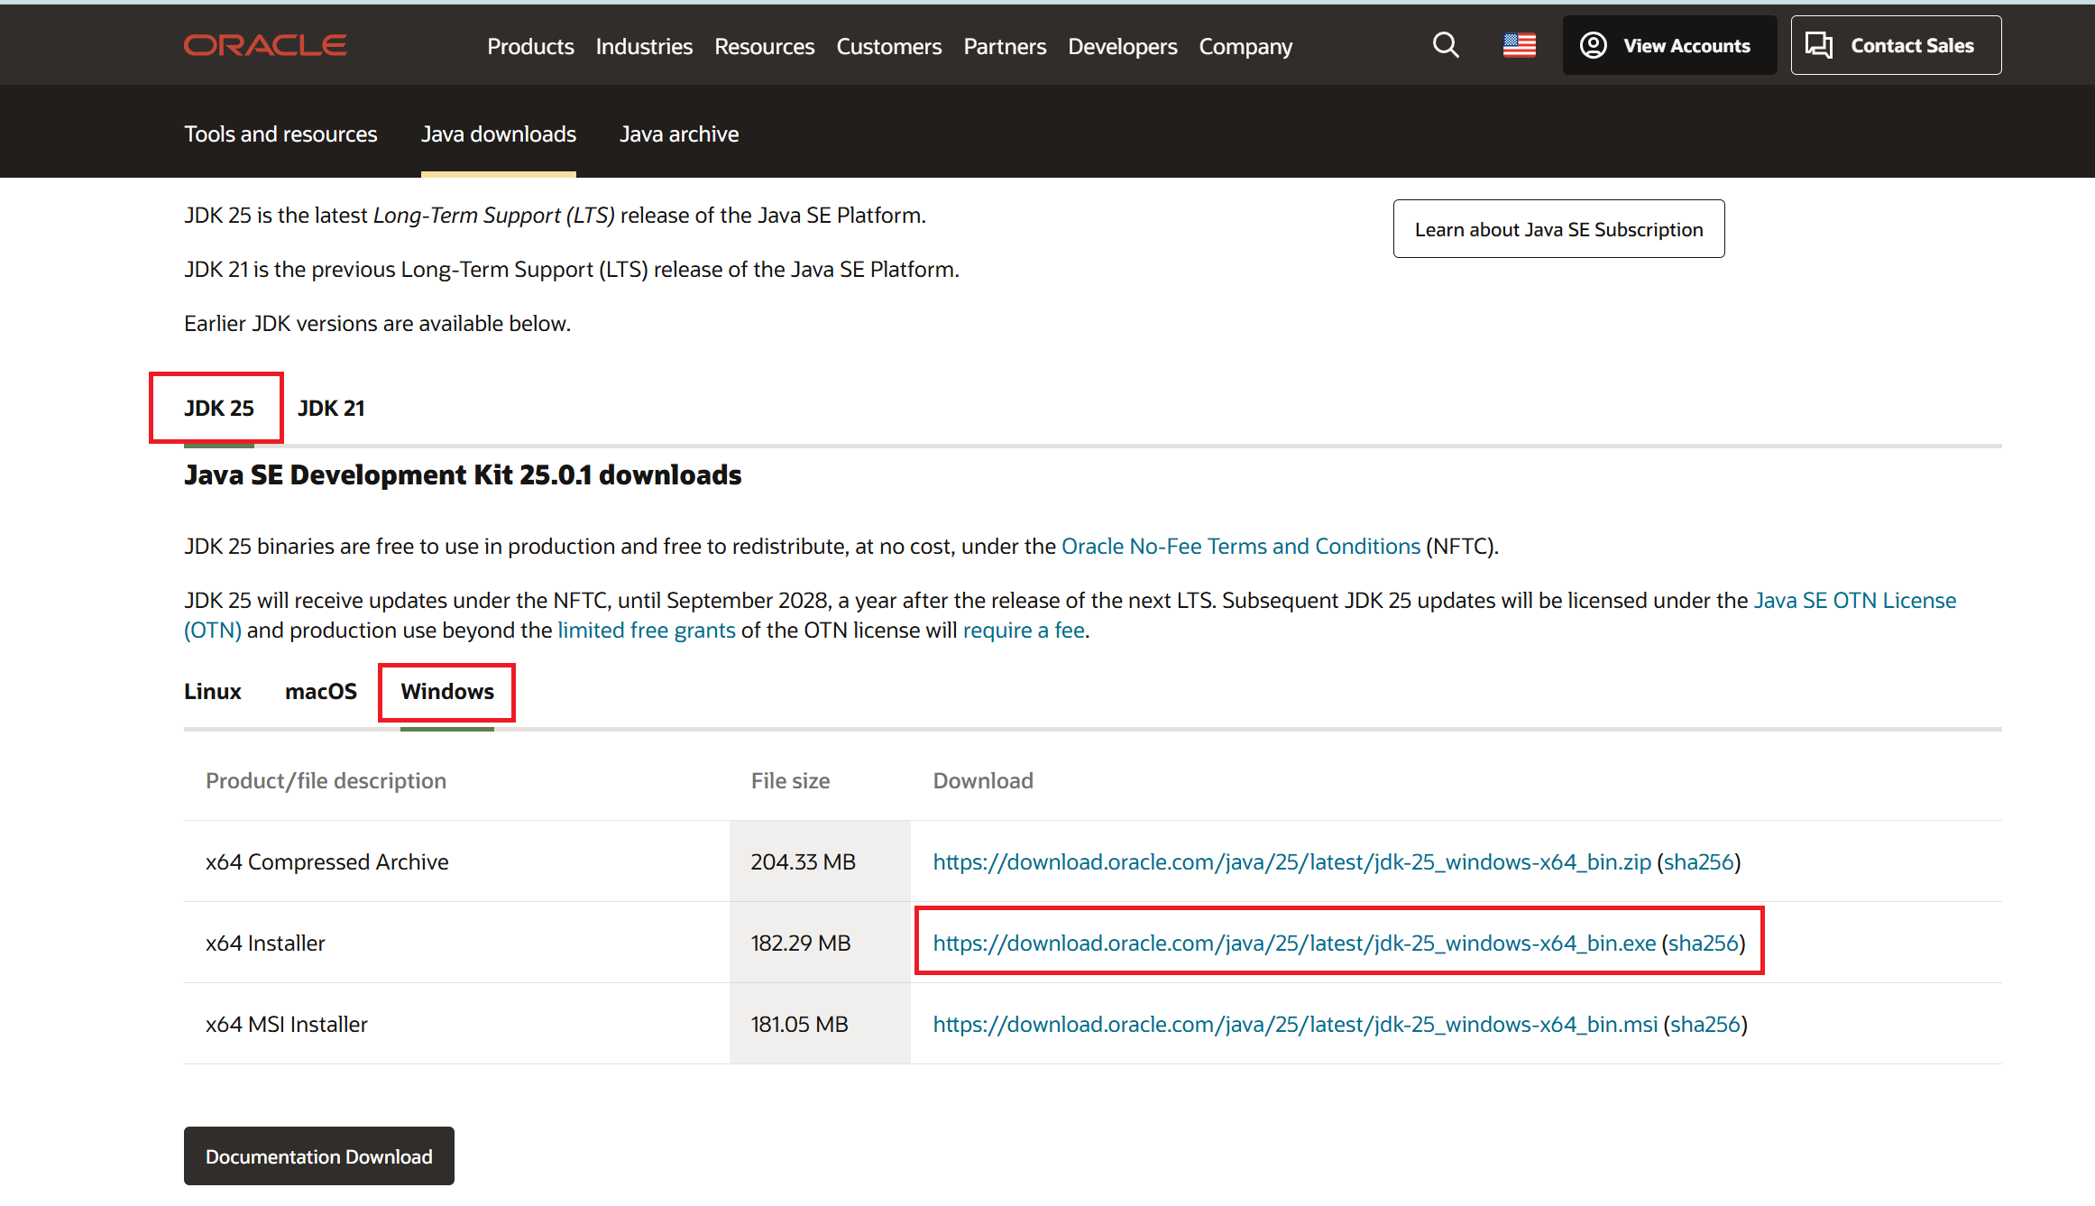Open the Developers menu
The height and width of the screenshot is (1206, 2095).
tap(1122, 46)
